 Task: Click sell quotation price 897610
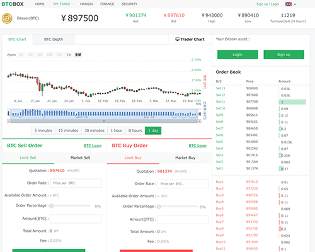pos(57,171)
